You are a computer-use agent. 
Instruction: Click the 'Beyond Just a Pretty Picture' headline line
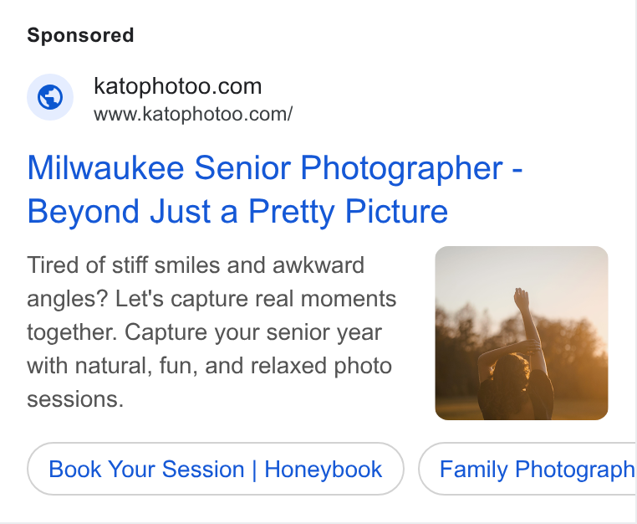tap(237, 211)
